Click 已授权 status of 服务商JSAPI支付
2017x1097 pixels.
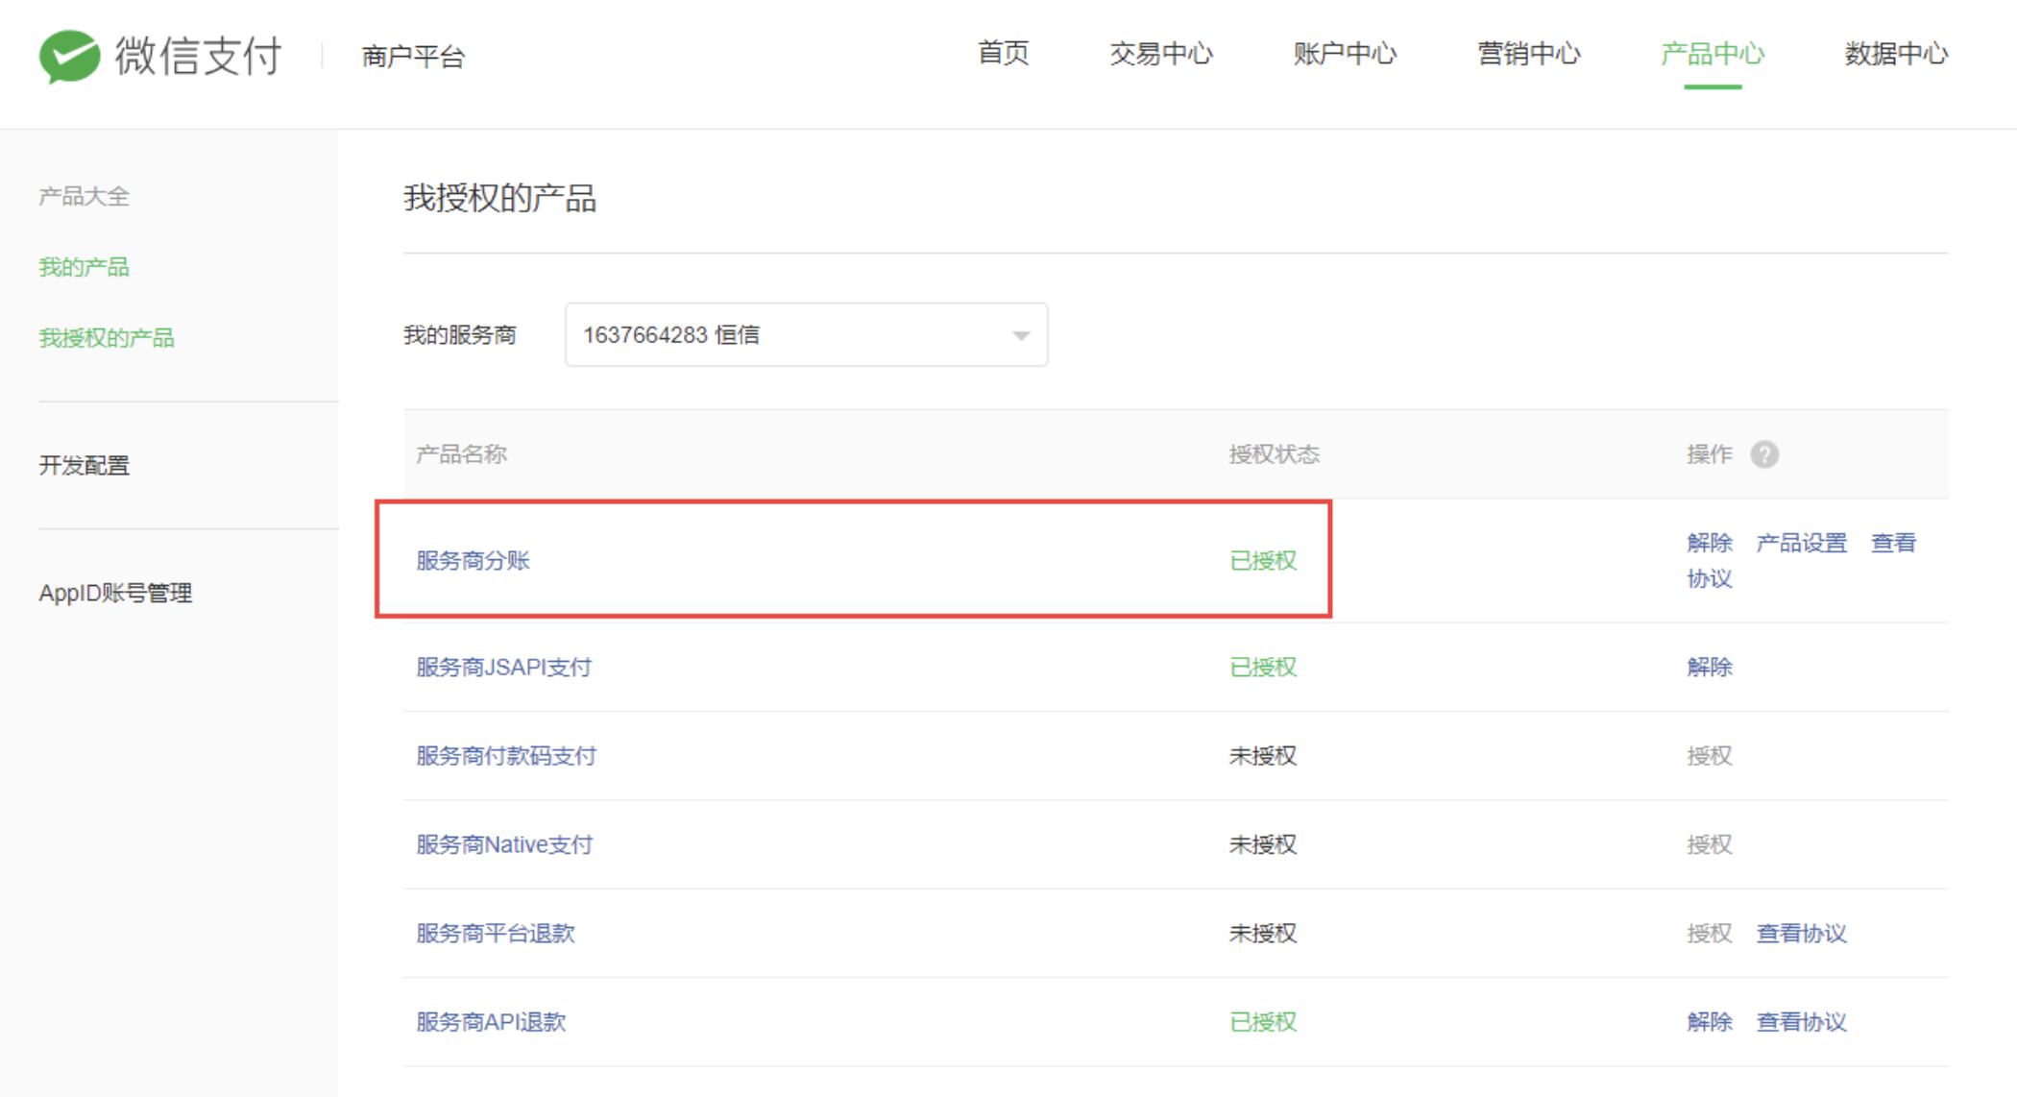[1263, 667]
